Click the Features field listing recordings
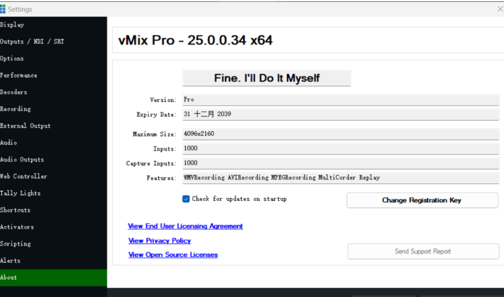The image size is (504, 297). 341,178
